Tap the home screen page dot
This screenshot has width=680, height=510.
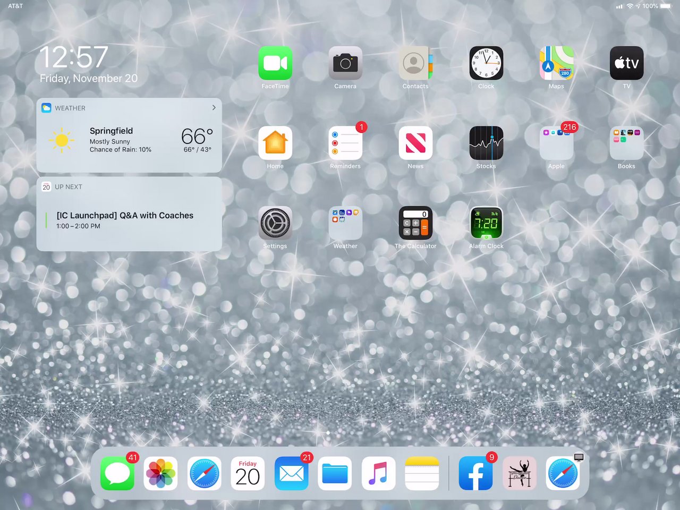click(328, 433)
